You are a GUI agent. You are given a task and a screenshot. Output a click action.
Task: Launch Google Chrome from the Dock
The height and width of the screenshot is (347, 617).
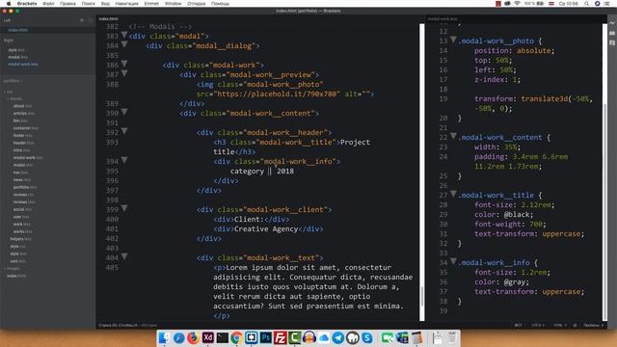click(x=236, y=337)
